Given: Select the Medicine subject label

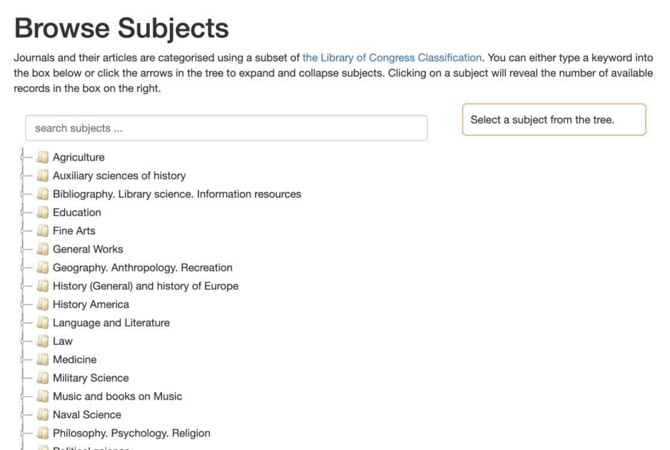Looking at the screenshot, I should pos(74,360).
